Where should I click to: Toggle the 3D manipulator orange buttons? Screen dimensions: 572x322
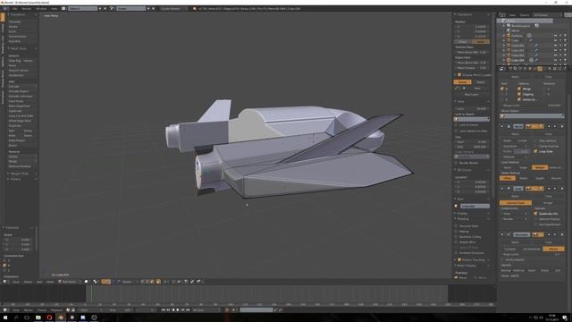(105, 282)
